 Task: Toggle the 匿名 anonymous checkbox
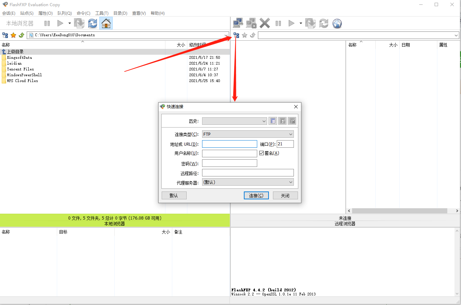click(x=262, y=153)
